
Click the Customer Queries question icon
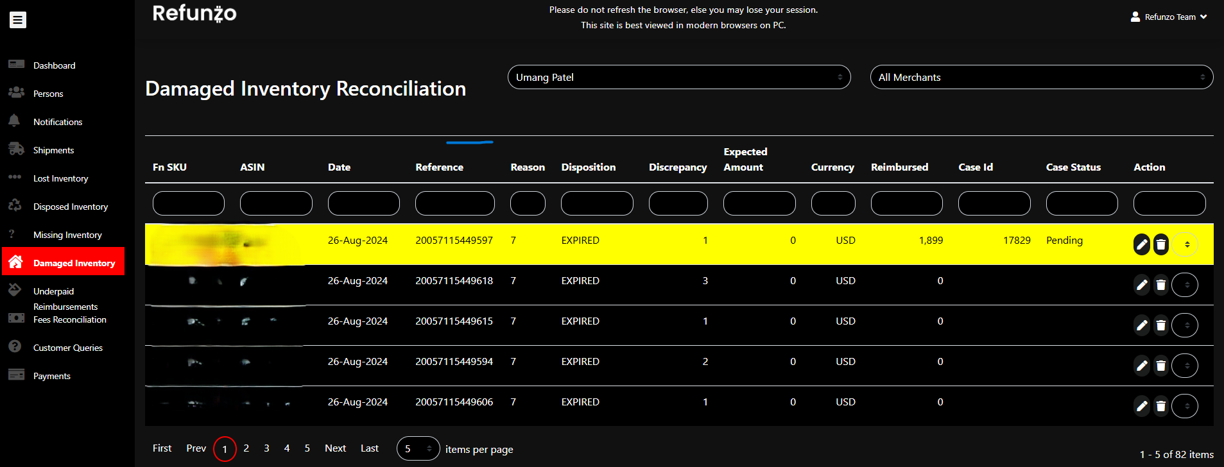click(x=15, y=346)
